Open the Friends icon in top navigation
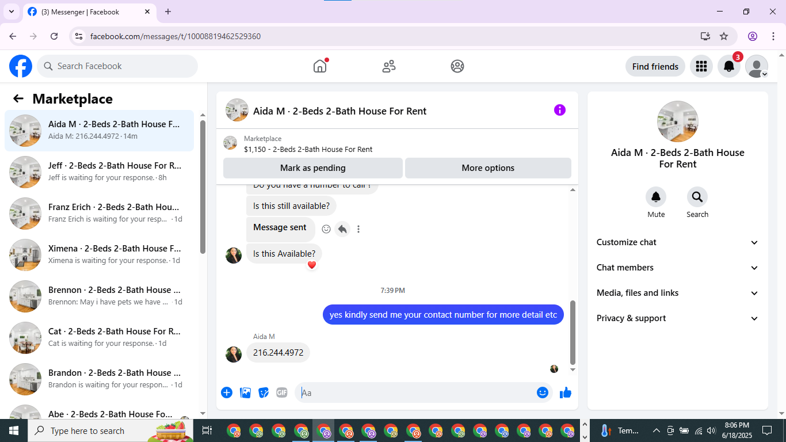Image resolution: width=786 pixels, height=442 pixels. point(389,66)
